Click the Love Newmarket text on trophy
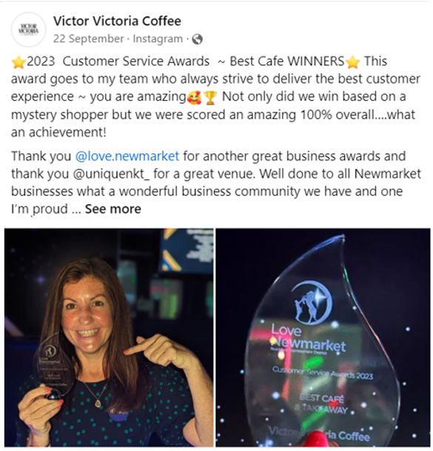 [308, 339]
